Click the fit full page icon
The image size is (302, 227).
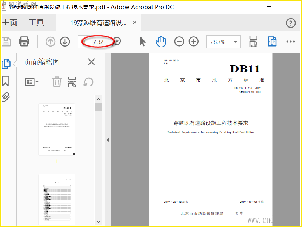(272, 42)
